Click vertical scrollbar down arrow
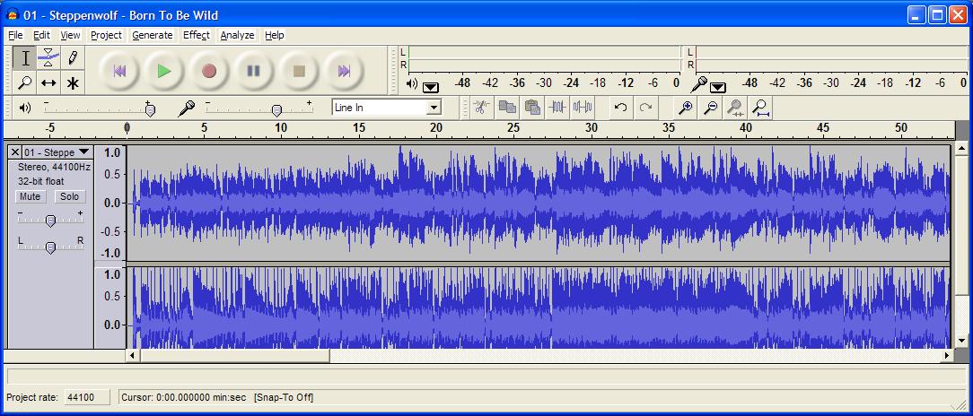Image resolution: width=973 pixels, height=416 pixels. [x=961, y=340]
